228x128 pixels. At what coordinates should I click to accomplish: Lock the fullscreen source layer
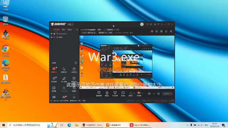click(x=54, y=37)
